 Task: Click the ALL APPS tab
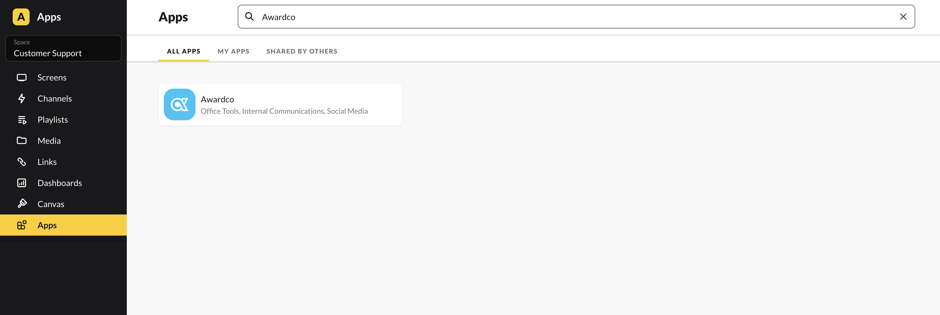pyautogui.click(x=183, y=51)
